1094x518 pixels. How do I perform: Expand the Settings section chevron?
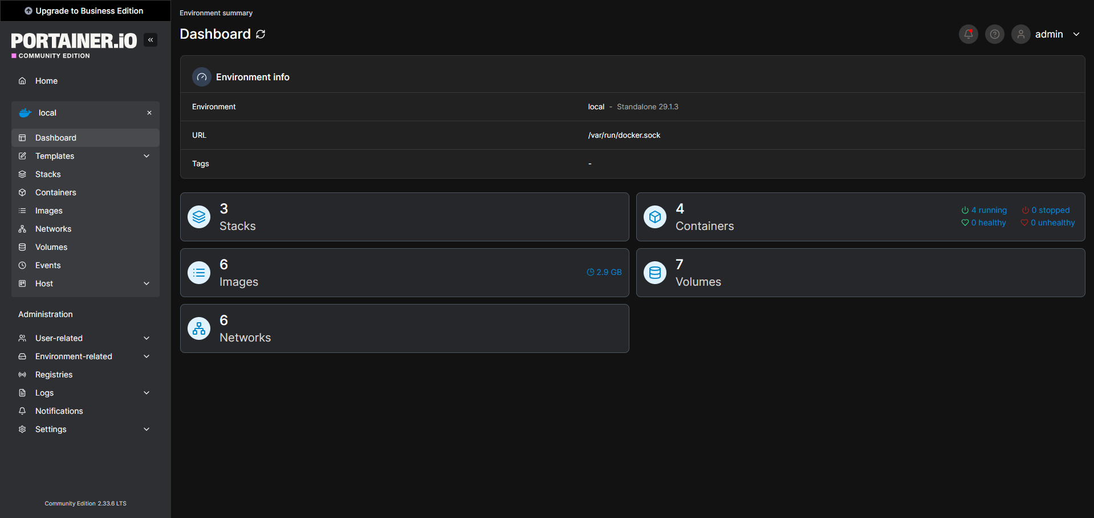[147, 429]
